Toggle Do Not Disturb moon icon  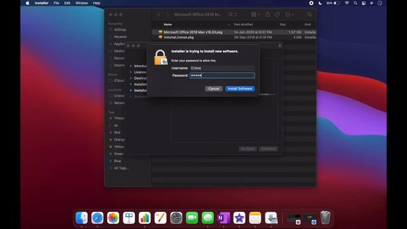click(x=320, y=3)
